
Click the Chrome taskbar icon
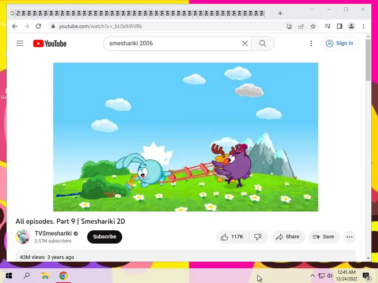tap(63, 276)
